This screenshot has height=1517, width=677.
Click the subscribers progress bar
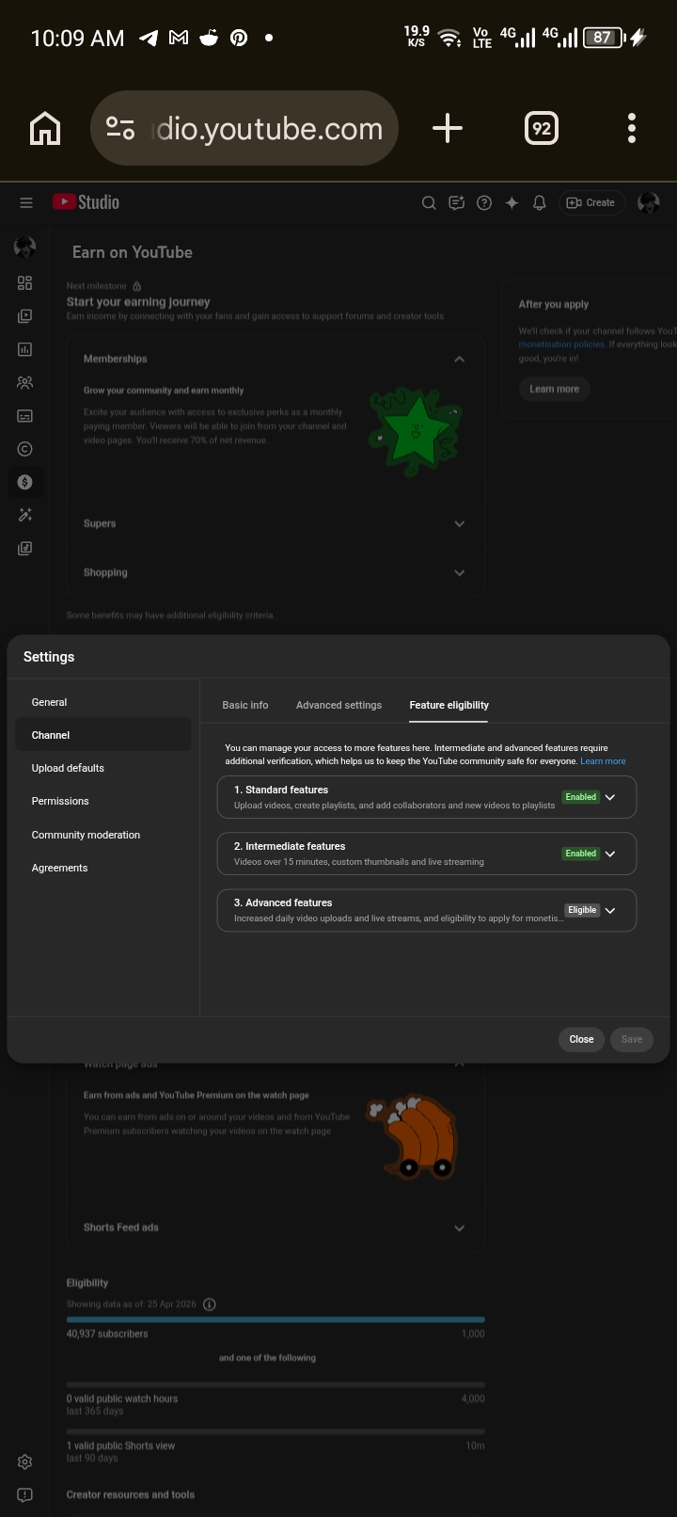coord(276,1319)
